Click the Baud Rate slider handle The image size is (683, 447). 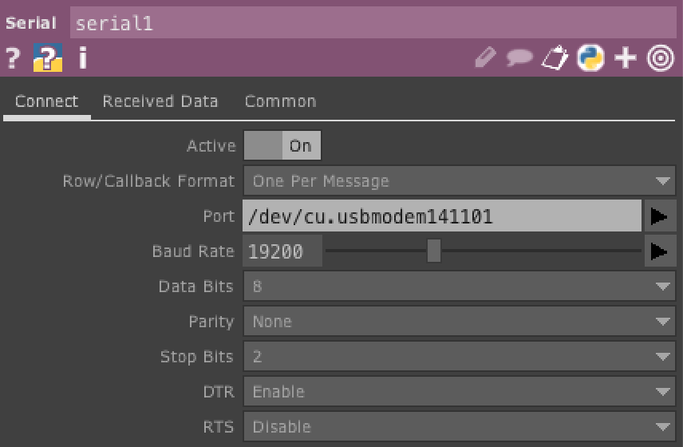(x=433, y=251)
